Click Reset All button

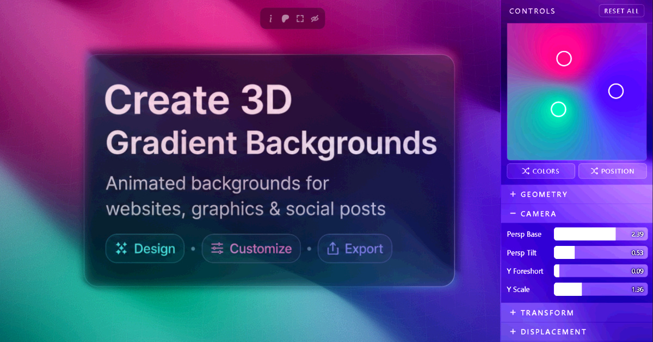(621, 11)
